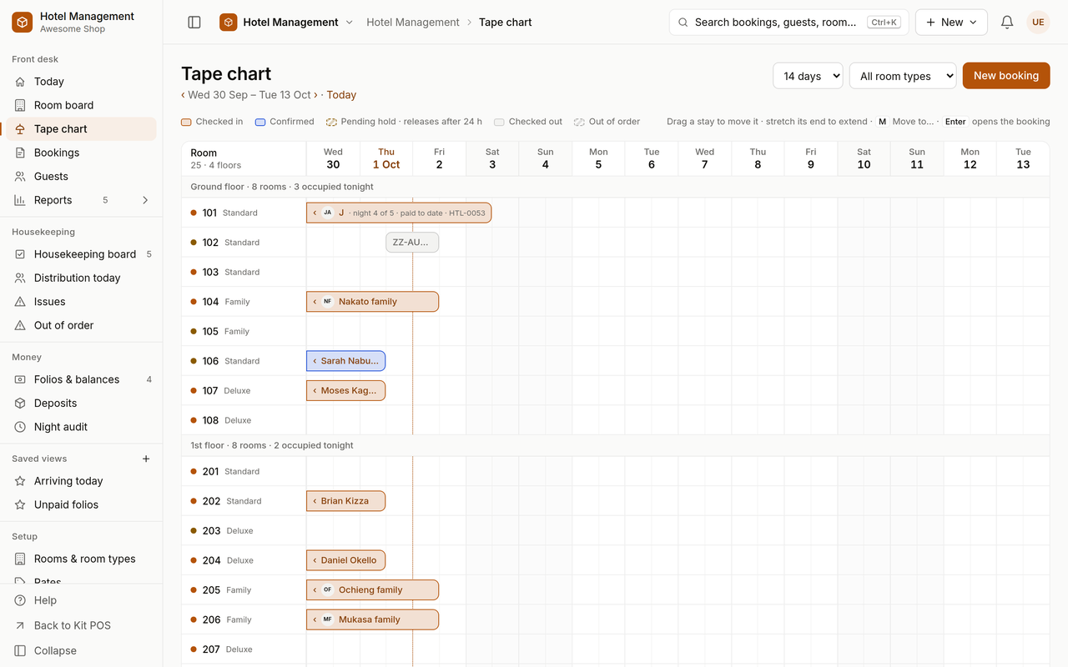
Task: Click the Folios & balances icon
Action: tap(20, 379)
